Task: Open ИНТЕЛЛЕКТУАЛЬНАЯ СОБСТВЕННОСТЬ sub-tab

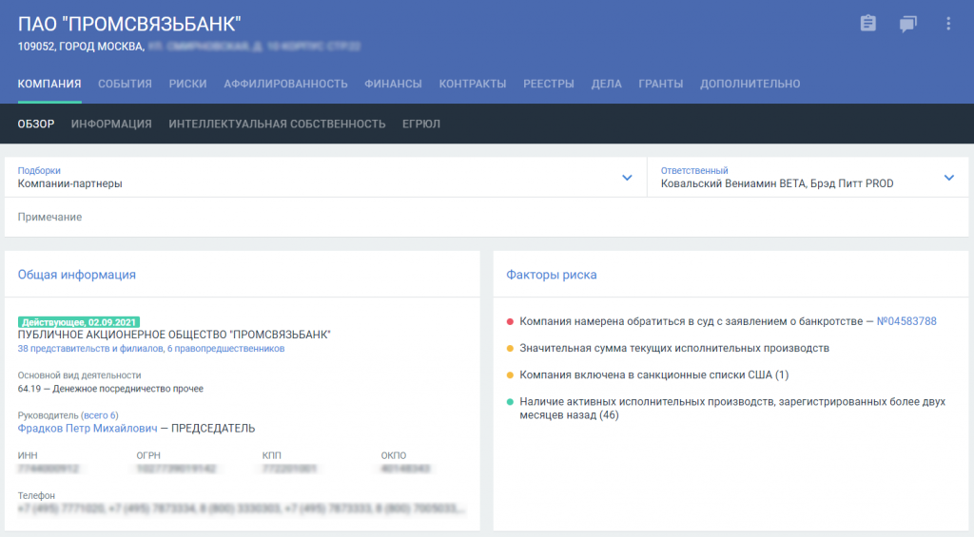Action: coord(277,125)
